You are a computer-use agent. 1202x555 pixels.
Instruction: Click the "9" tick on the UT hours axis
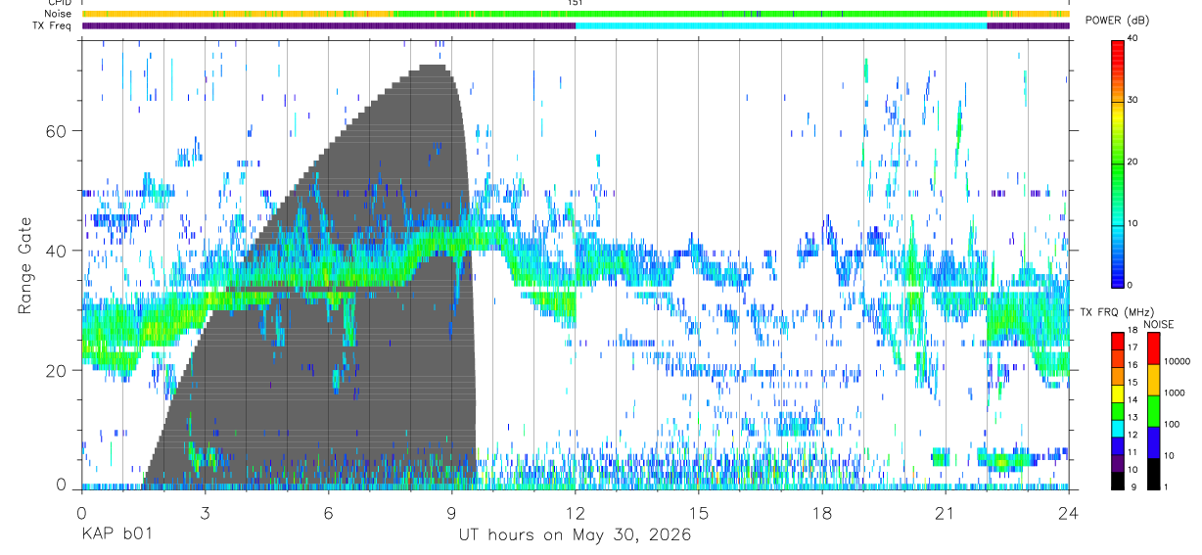click(452, 513)
